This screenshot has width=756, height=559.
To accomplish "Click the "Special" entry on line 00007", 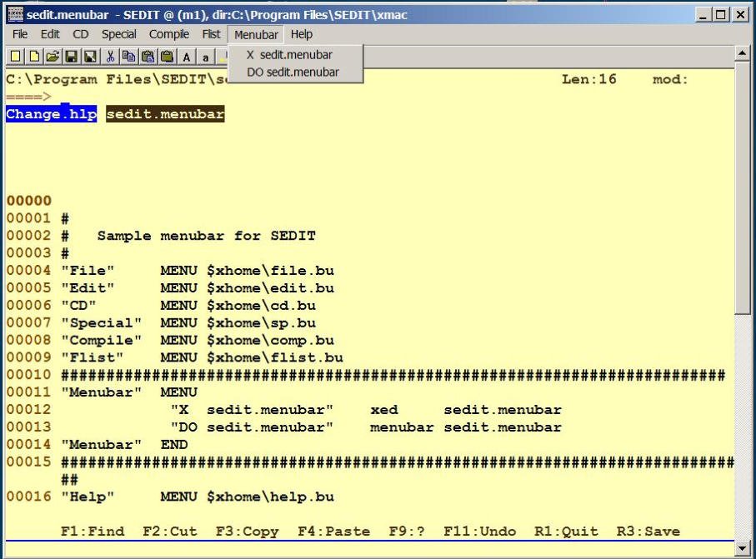I will click(x=101, y=322).
